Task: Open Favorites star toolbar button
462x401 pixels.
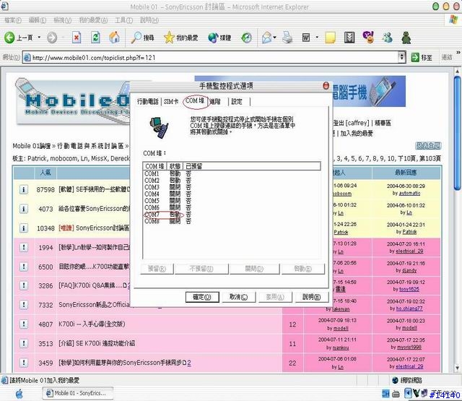Action: (181, 38)
